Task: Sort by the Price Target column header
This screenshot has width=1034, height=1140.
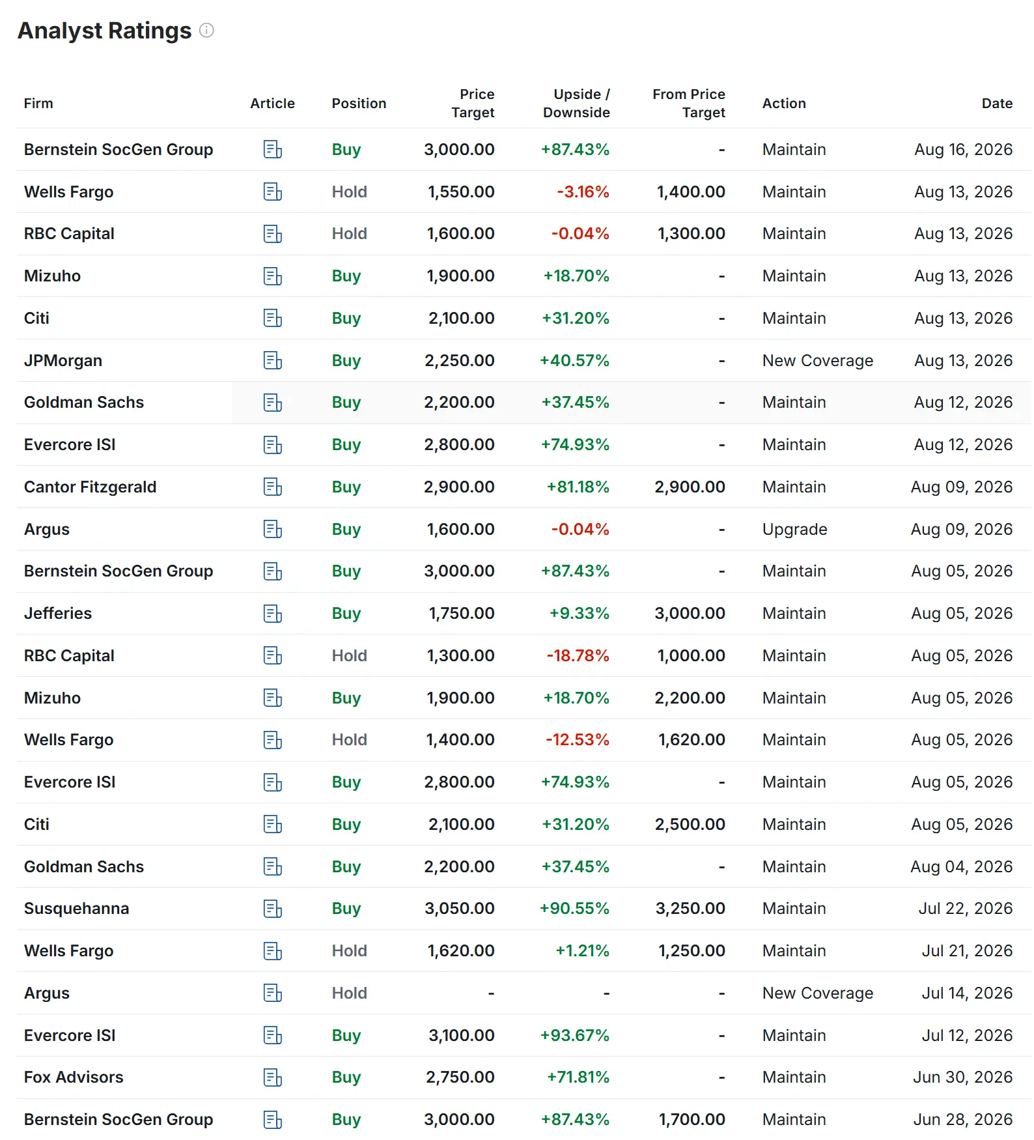Action: point(473,103)
